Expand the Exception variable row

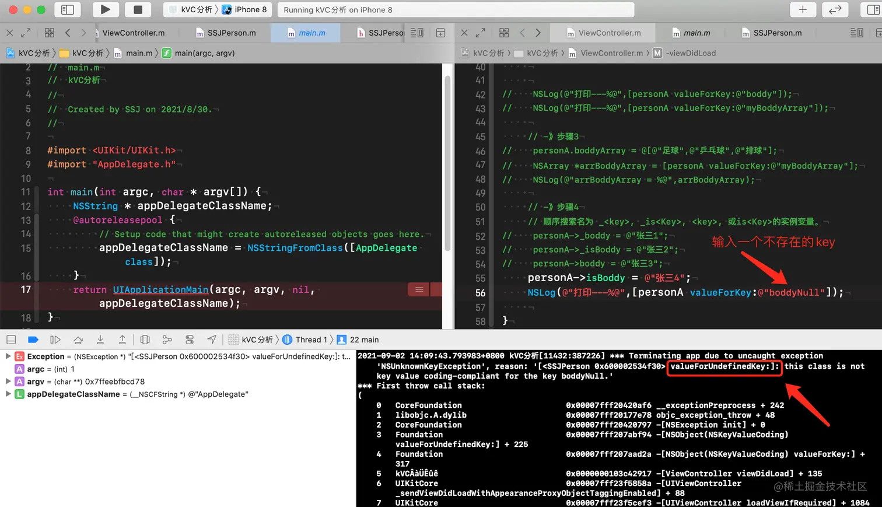[8, 356]
